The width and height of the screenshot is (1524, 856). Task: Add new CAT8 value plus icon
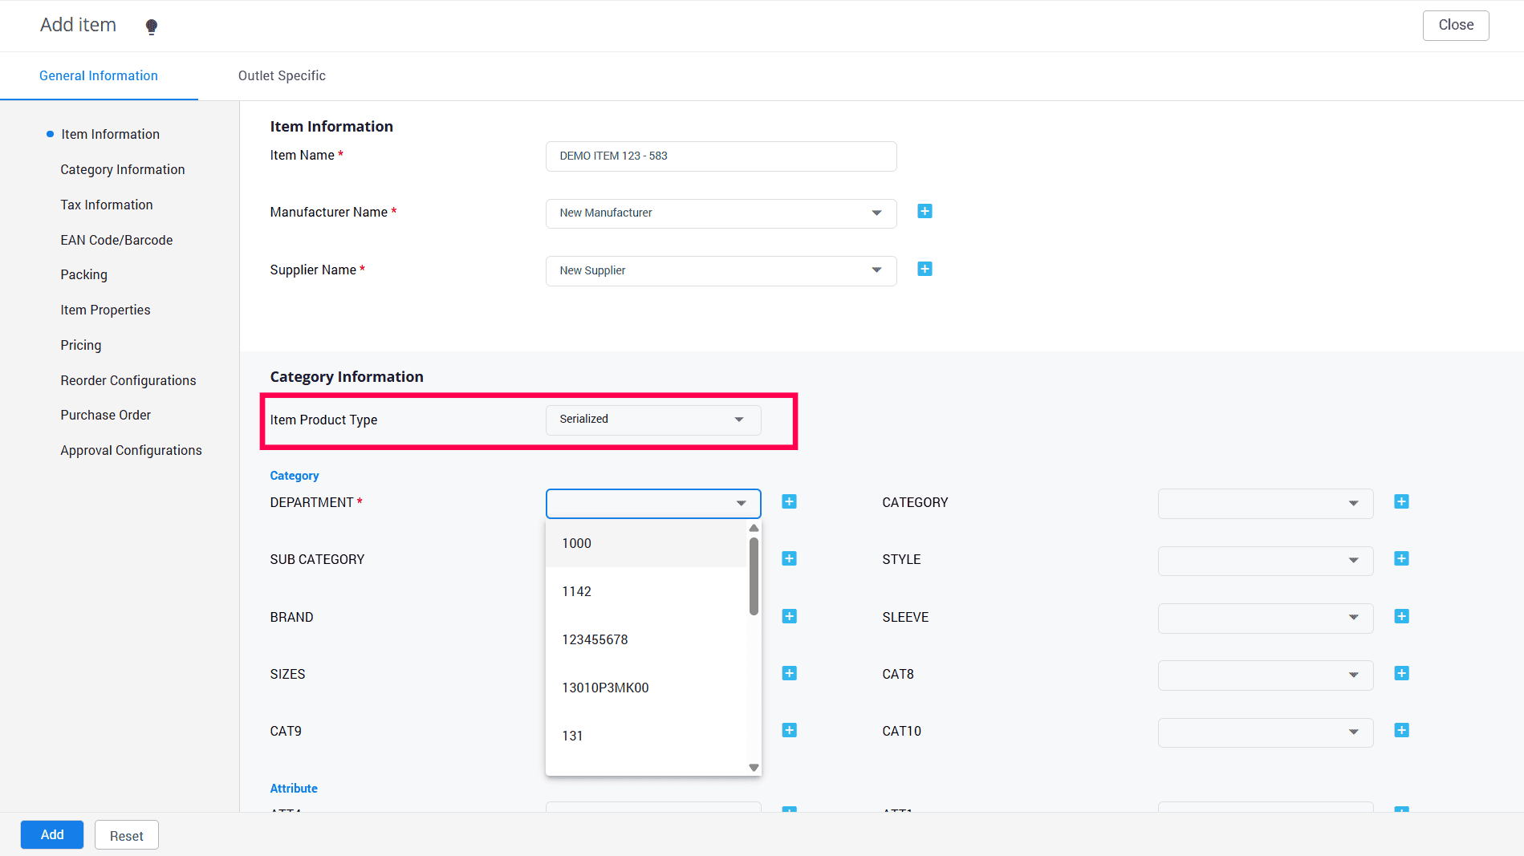pos(1401,674)
